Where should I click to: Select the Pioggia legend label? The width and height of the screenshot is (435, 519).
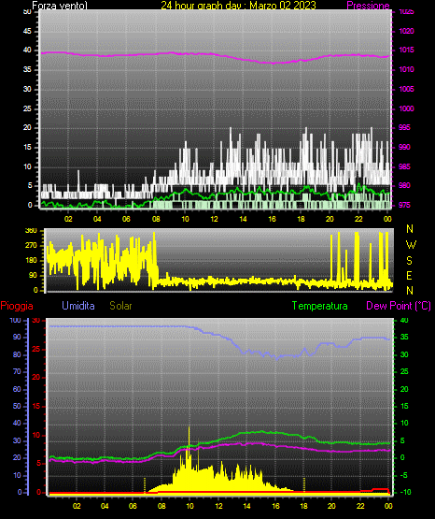point(17,306)
